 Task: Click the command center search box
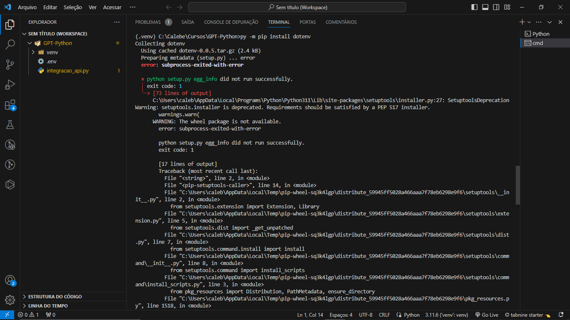pos(297,7)
